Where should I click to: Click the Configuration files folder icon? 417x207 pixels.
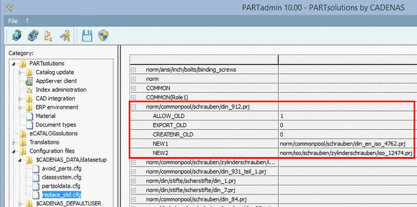tap(23, 151)
